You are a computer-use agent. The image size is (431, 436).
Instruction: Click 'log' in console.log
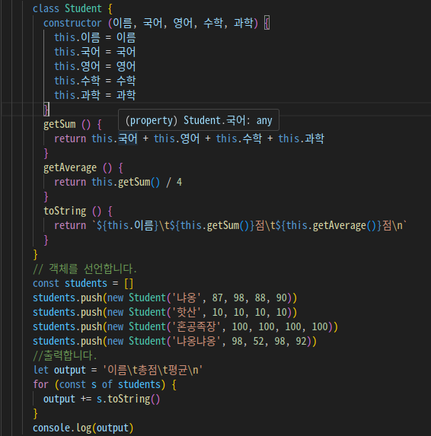(x=83, y=428)
